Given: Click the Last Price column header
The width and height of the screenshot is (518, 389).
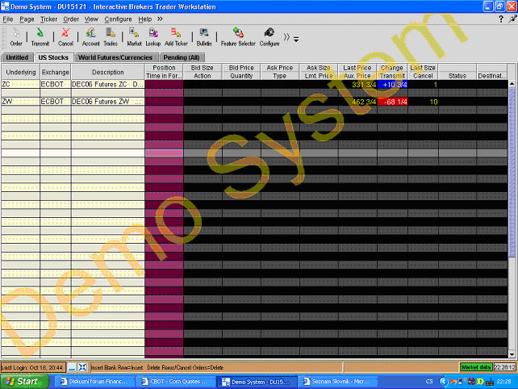Looking at the screenshot, I should (x=357, y=68).
